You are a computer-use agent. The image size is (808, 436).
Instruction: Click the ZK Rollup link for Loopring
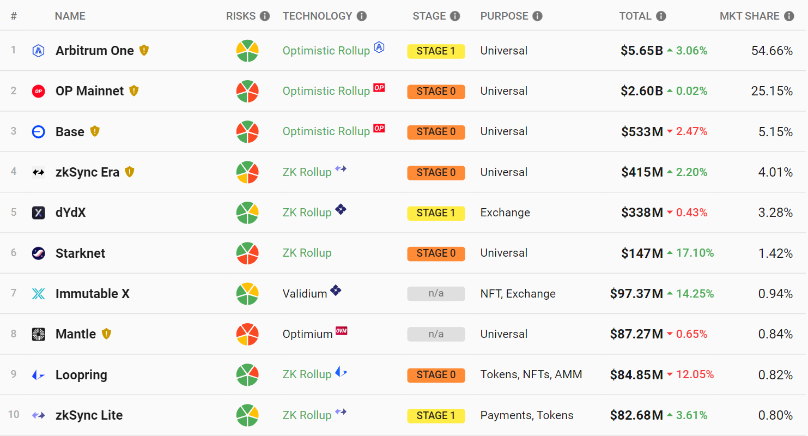click(x=307, y=375)
